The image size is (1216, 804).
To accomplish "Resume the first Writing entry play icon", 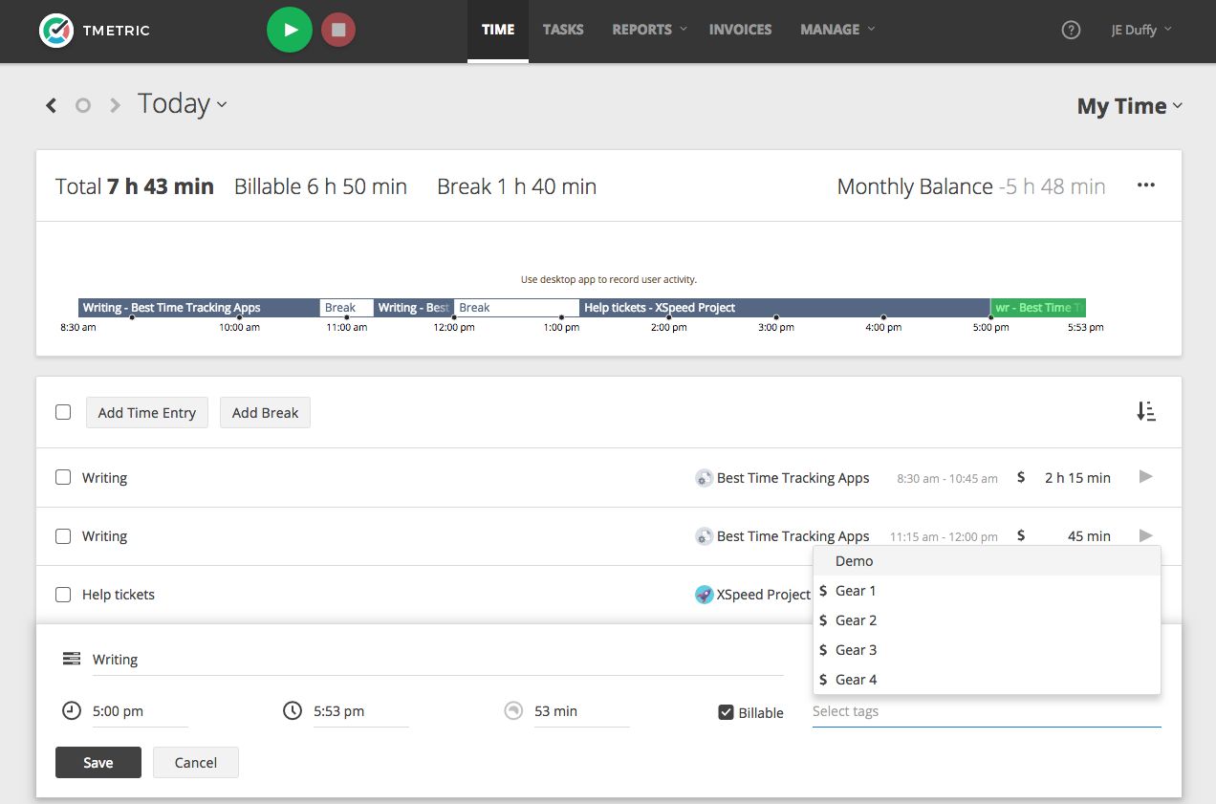I will pos(1146,477).
